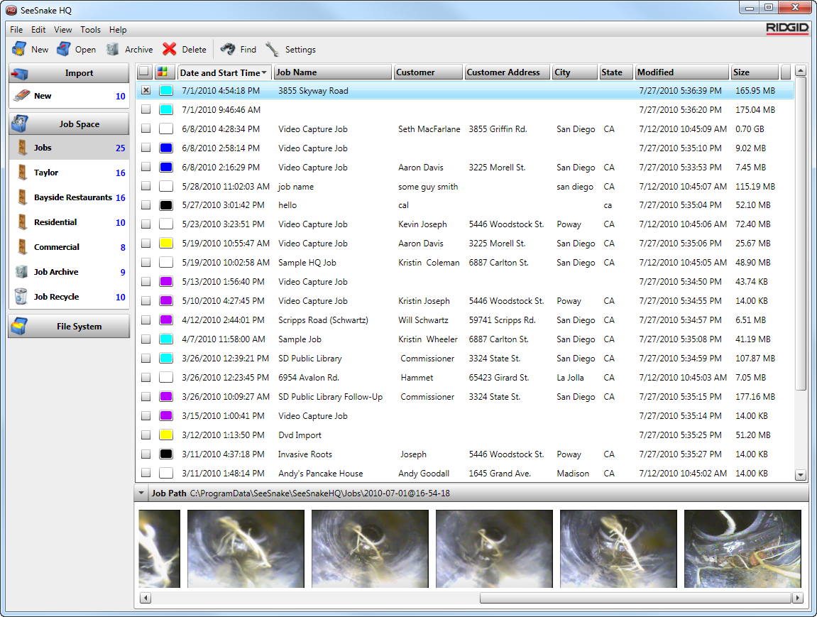This screenshot has width=817, height=617.
Task: Select the Jobs label in Job Space
Action: click(43, 148)
